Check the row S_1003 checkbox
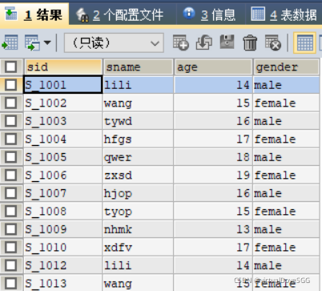Viewport: 322px width, 291px height. (11, 121)
